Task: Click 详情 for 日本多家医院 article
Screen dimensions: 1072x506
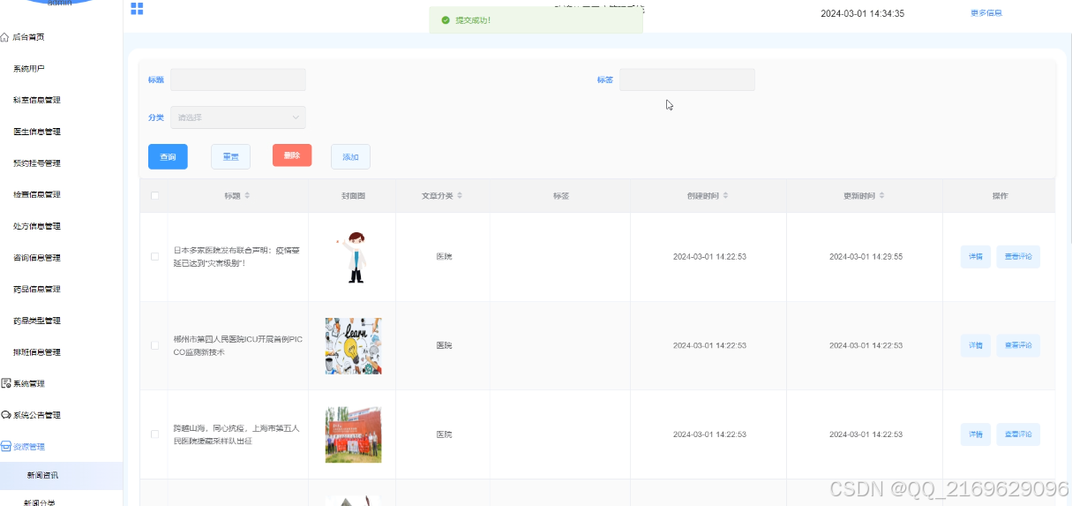Action: tap(976, 257)
